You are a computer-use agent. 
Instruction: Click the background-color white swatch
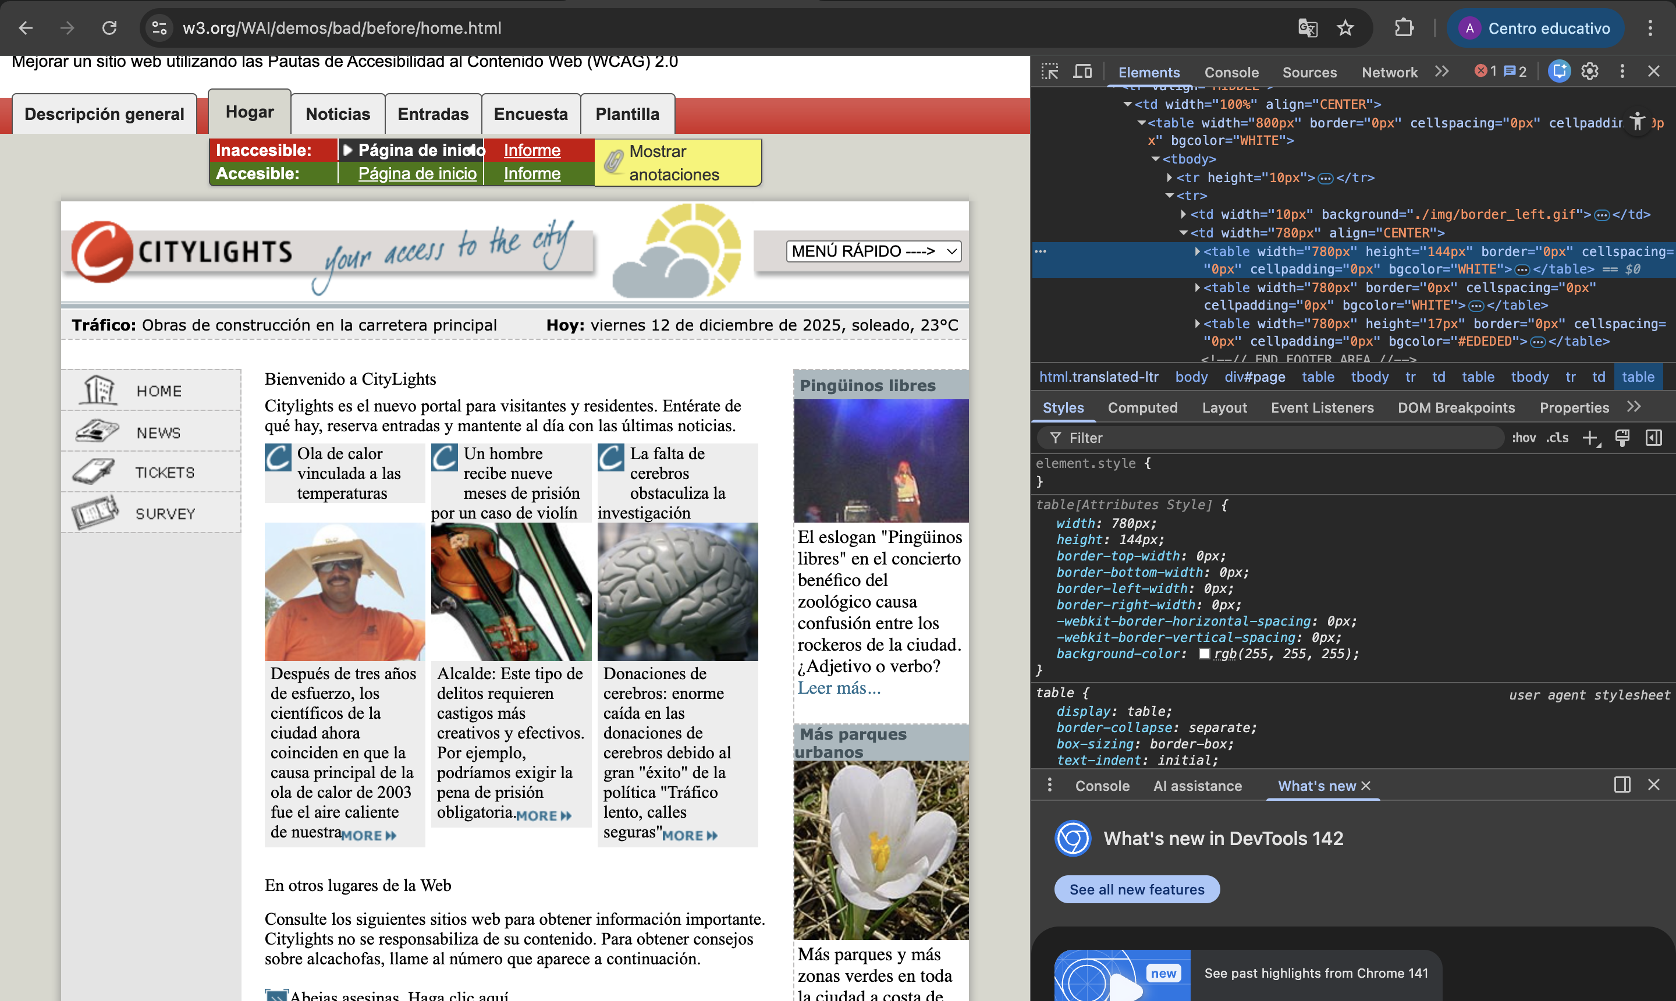pyautogui.click(x=1204, y=654)
